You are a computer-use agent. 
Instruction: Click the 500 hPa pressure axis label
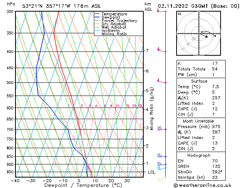coord(11,83)
